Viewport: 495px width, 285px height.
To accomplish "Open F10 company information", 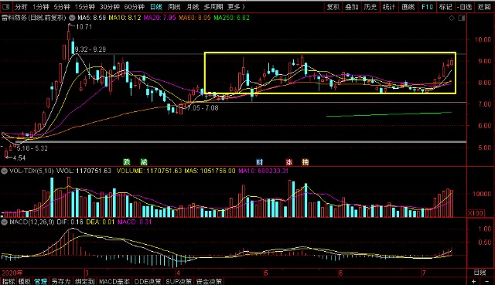I will coord(427,7).
